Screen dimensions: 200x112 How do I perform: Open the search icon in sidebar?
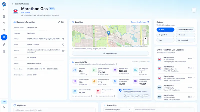tap(4, 23)
